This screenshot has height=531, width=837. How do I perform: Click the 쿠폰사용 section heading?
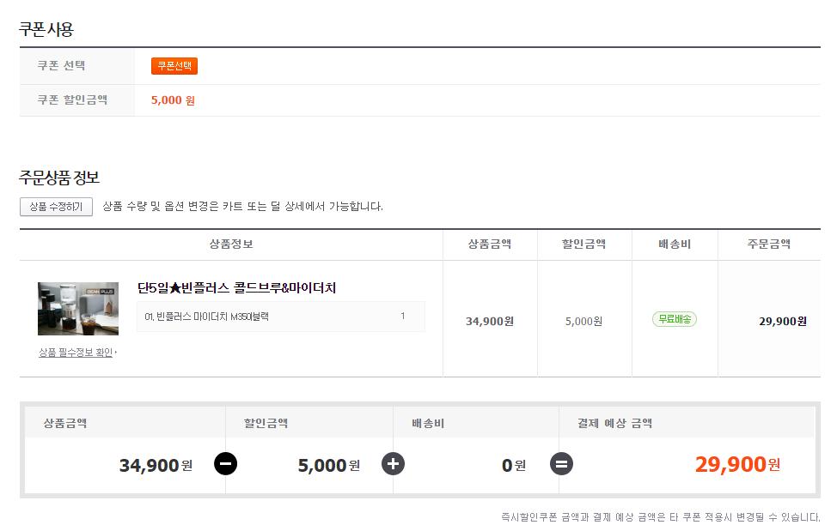[46, 29]
